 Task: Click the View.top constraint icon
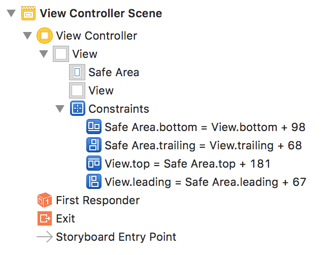click(94, 164)
